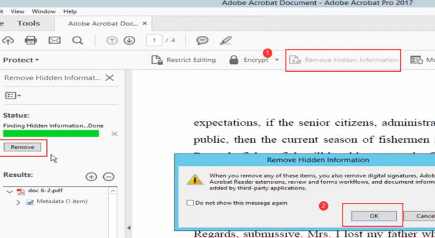Send file by email envelope icon
Screen dimensions: 435x238
54,40
